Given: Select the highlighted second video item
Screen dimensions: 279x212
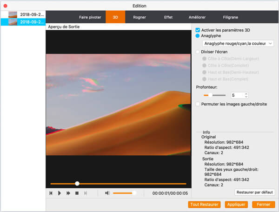Looking at the screenshot, I should (23, 22).
